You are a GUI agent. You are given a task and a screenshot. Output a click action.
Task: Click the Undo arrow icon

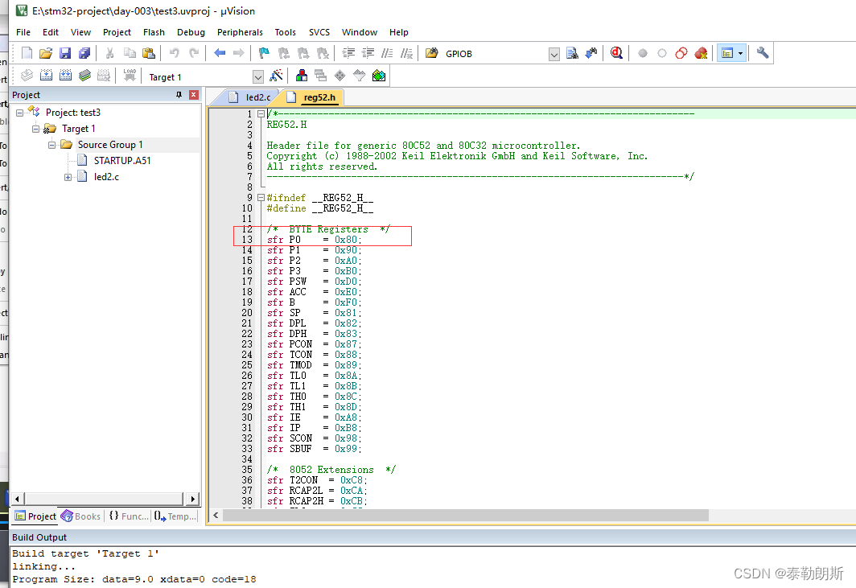click(174, 53)
